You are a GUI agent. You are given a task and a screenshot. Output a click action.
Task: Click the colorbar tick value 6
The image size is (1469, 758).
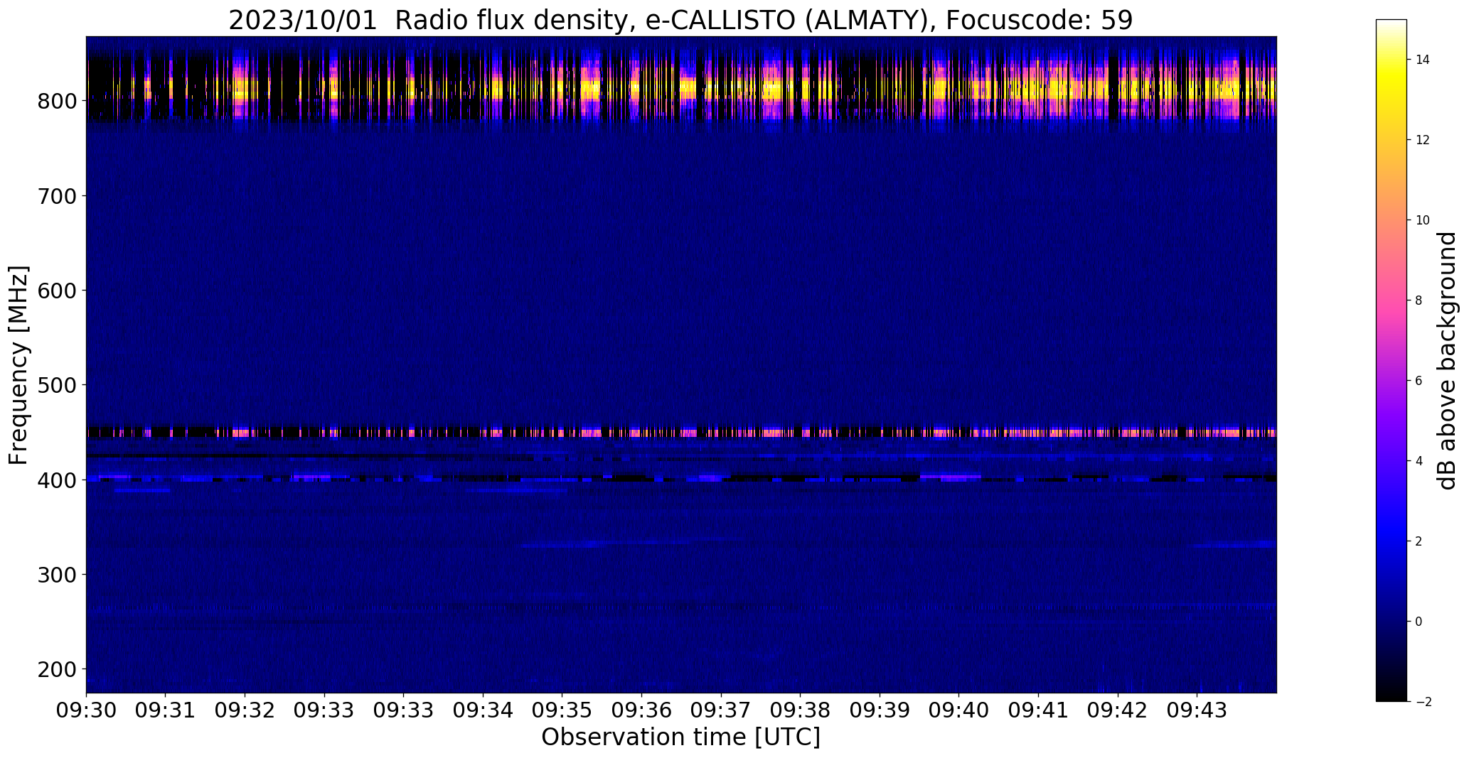click(x=1419, y=381)
